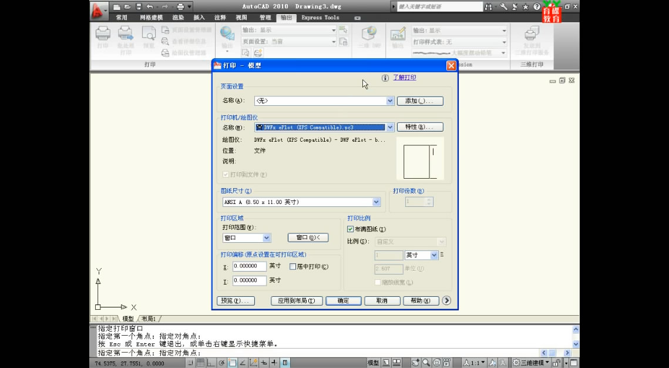Toggle Dynamic Input in the status bar

(264, 363)
